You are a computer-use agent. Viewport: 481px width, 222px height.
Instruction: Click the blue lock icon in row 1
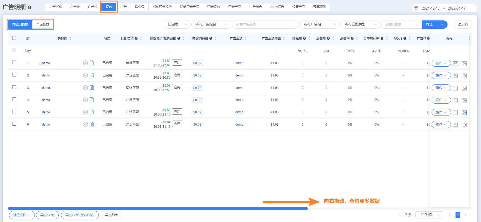455,63
